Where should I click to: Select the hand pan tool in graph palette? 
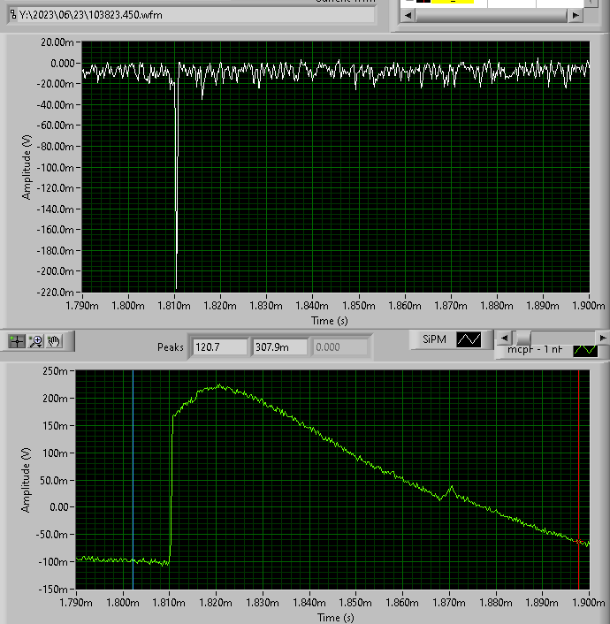click(x=54, y=341)
